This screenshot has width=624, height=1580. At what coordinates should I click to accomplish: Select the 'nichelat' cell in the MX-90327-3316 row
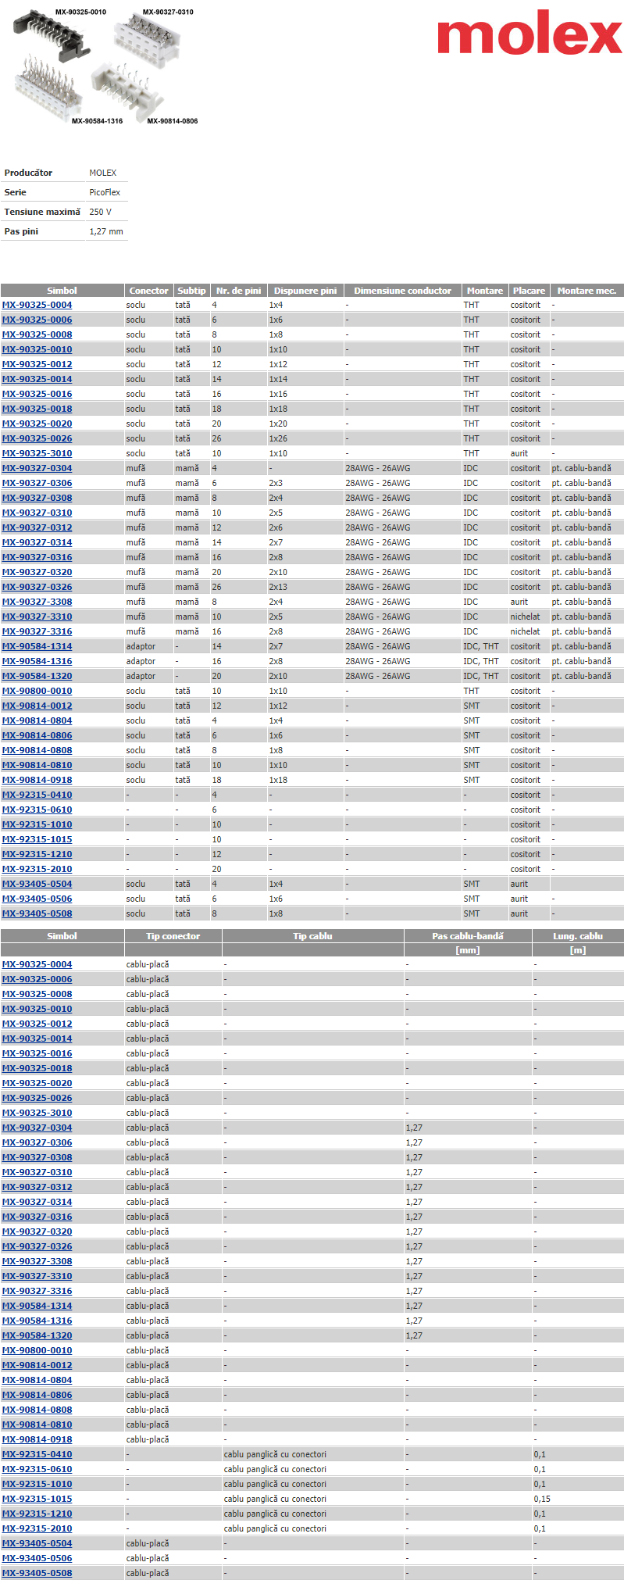coord(525,631)
